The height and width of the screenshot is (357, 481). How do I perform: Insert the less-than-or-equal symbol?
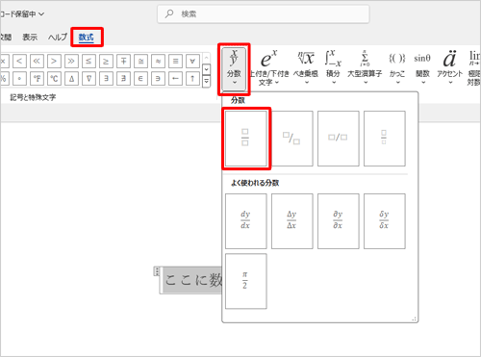(89, 61)
